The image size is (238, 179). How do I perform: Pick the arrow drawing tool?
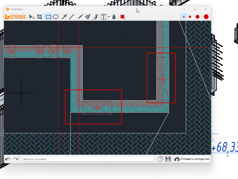[x=64, y=17]
